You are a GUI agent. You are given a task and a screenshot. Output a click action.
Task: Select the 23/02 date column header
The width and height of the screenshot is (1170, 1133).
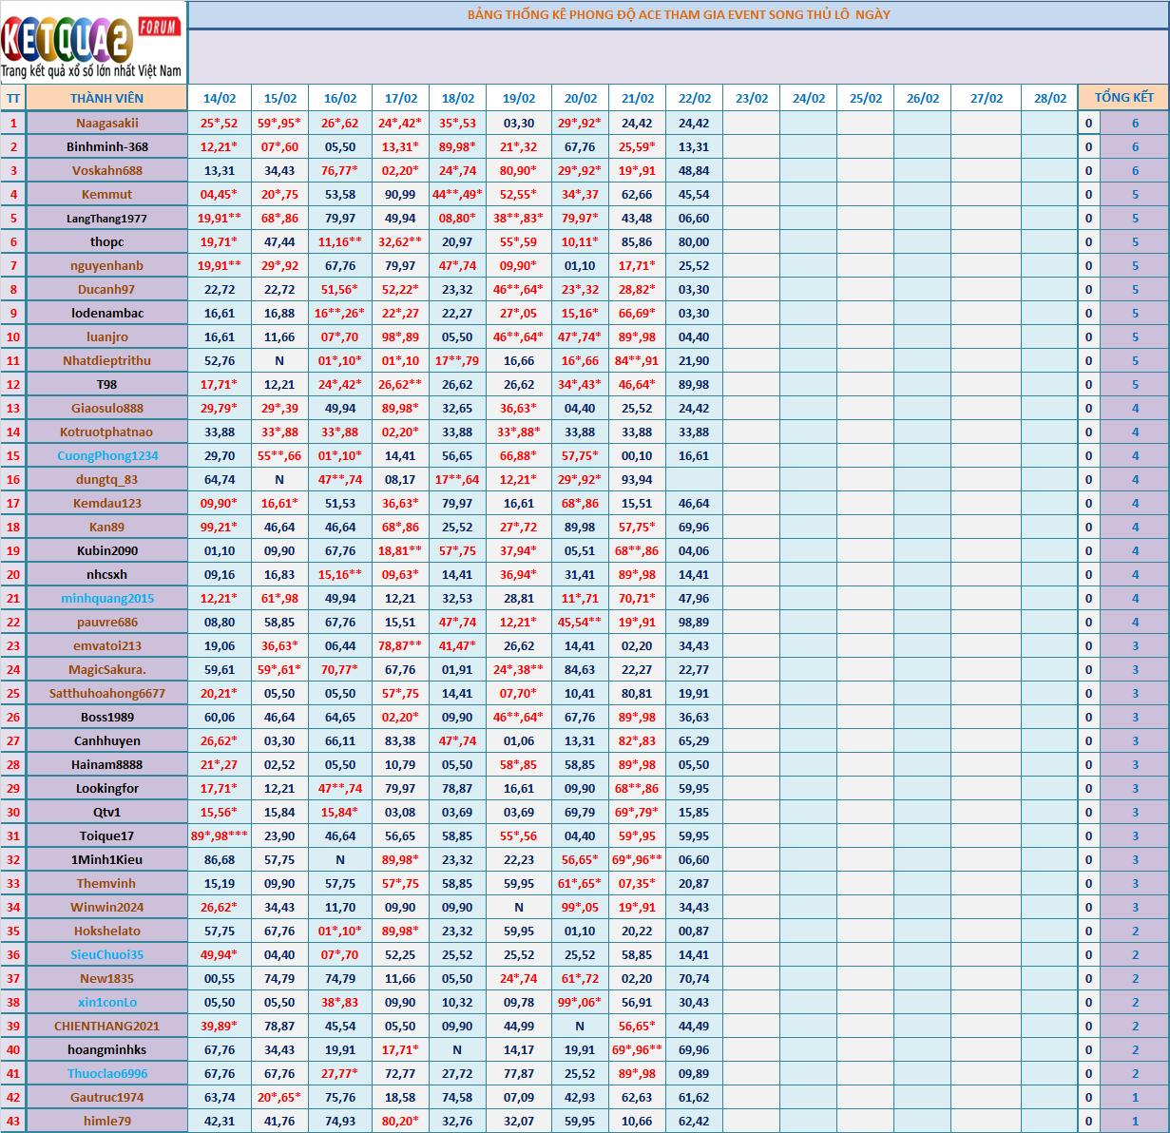751,98
